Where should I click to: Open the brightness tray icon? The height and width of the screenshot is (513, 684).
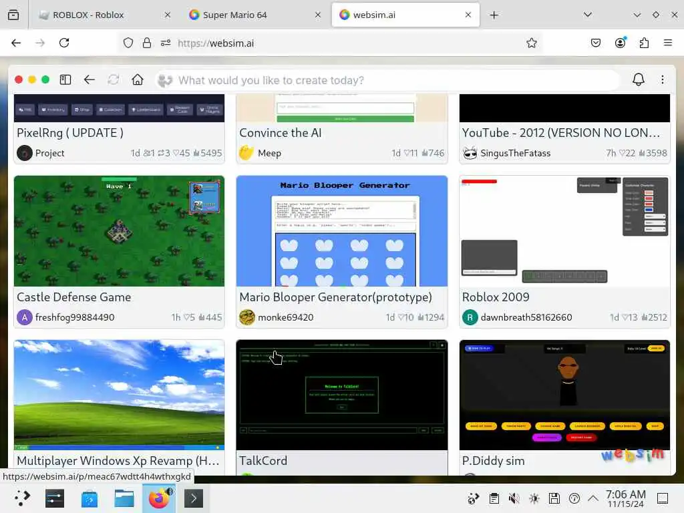tap(534, 498)
